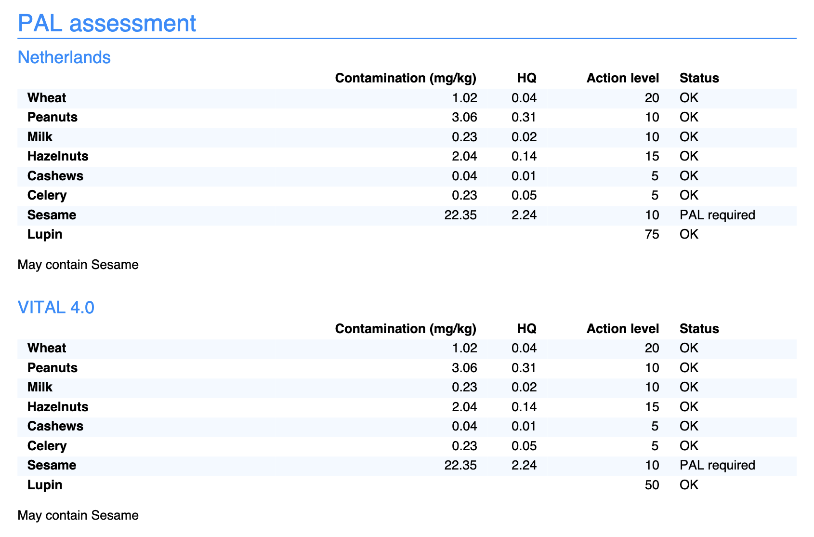Screen dimensions: 814x537
Task: Click the Cashews row in Netherlands table
Action: [x=55, y=176]
